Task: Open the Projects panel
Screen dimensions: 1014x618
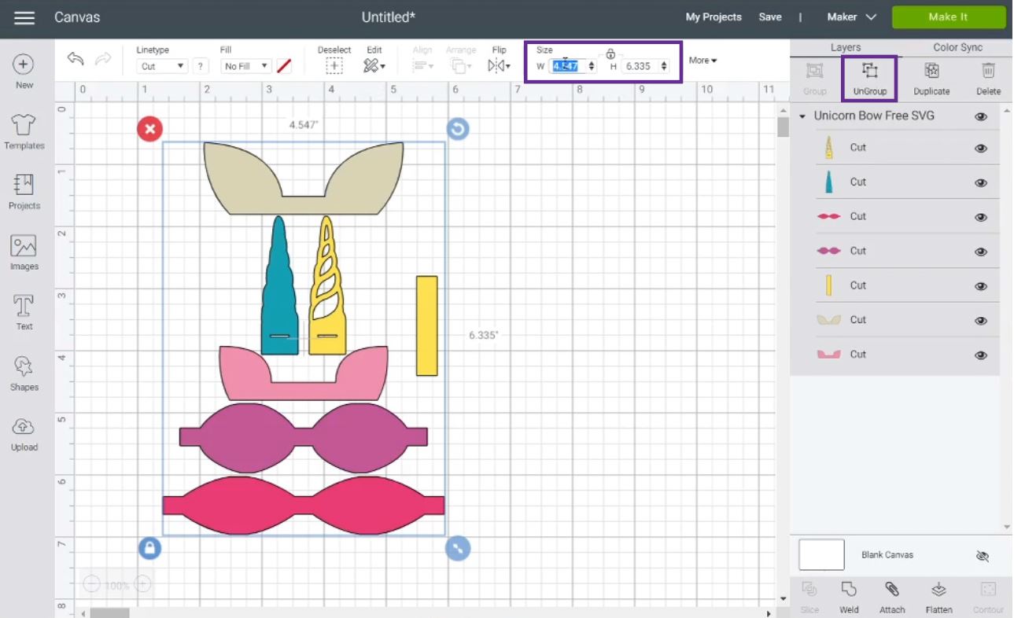Action: 24,192
